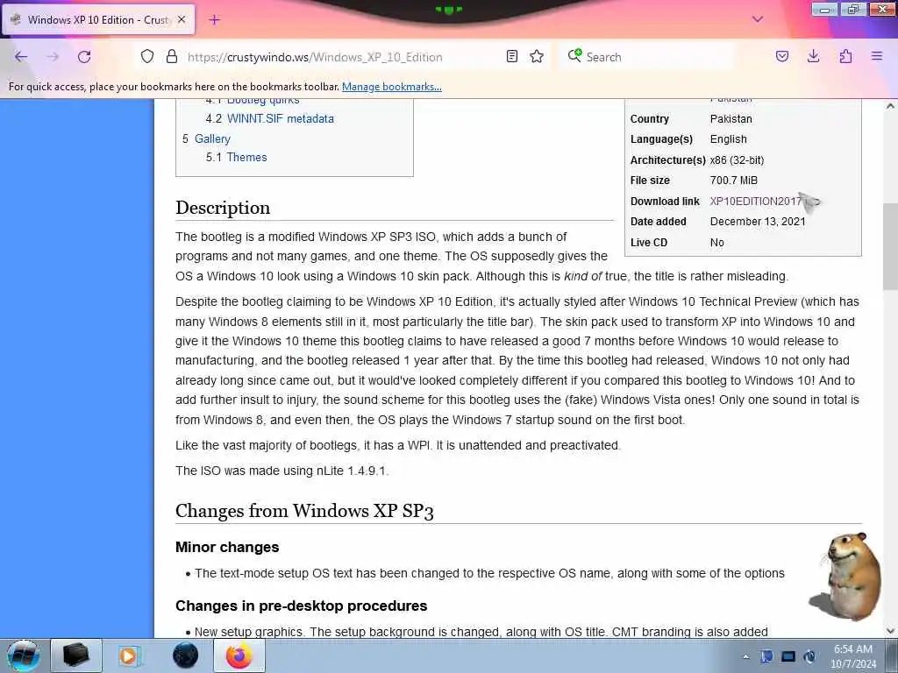Open the search engine magnifier icon

(x=574, y=55)
